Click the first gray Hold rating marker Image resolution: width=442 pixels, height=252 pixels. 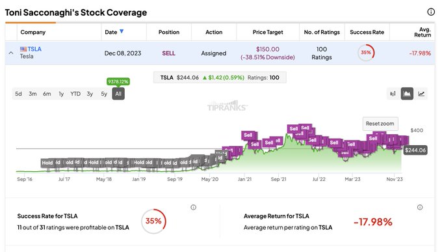coord(47,163)
